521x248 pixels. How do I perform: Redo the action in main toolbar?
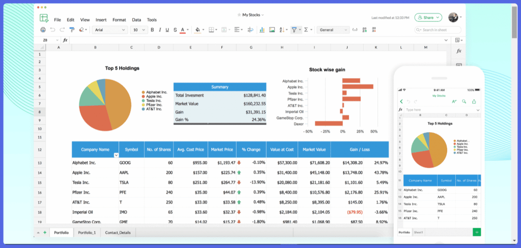pos(62,30)
